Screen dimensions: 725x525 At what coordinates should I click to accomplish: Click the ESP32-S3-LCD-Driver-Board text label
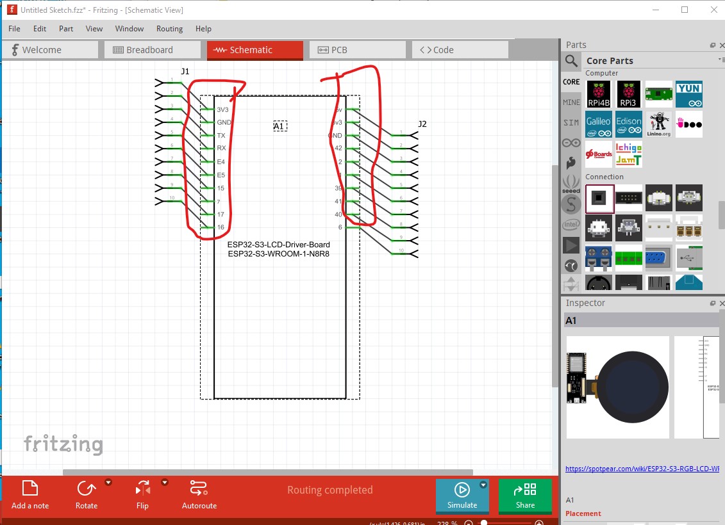click(x=278, y=245)
